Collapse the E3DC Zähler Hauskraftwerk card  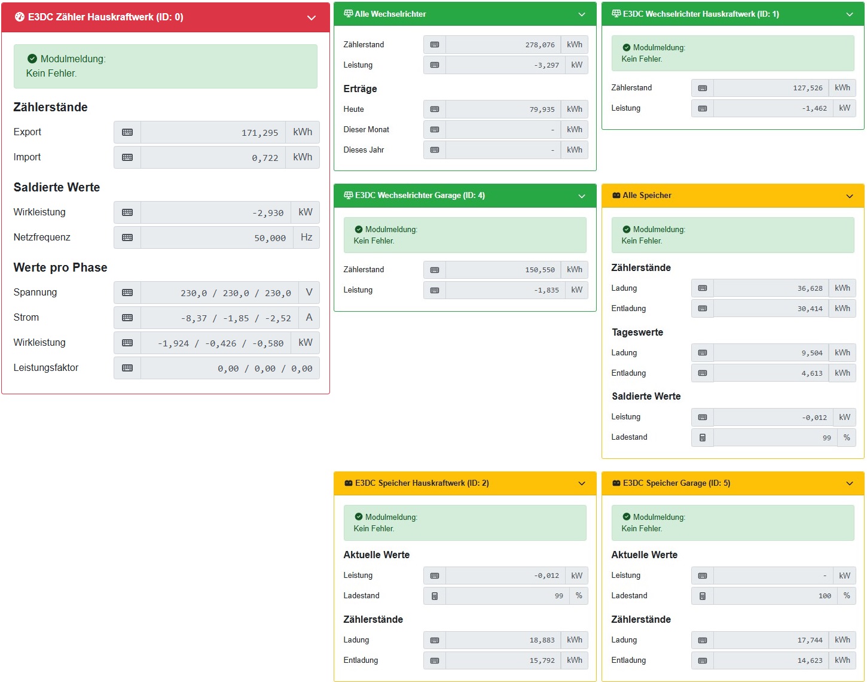[x=312, y=18]
